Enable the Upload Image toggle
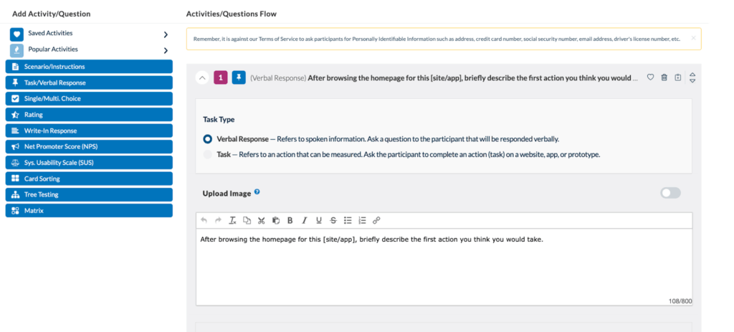This screenshot has width=734, height=332. point(670,193)
